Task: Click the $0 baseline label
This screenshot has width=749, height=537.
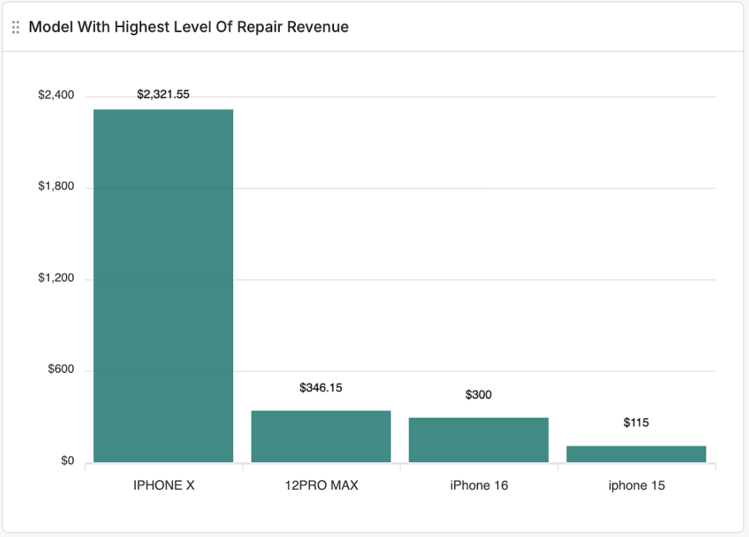Action: click(67, 460)
